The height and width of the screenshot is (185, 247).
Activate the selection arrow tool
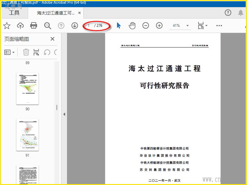[x=119, y=26]
